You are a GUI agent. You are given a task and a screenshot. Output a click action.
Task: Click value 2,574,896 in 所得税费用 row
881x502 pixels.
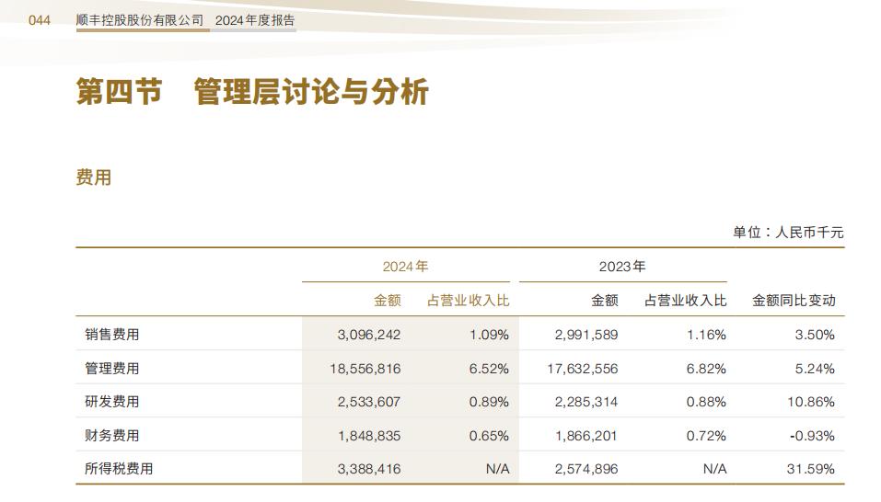pyautogui.click(x=586, y=469)
